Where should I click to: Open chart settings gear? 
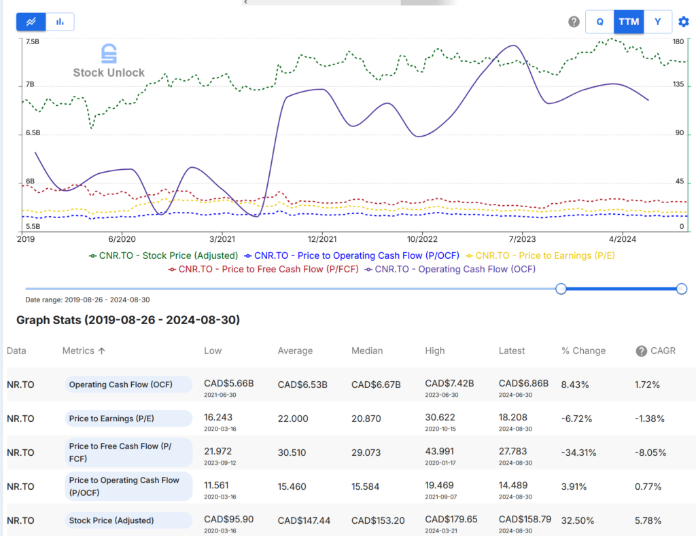(x=684, y=22)
